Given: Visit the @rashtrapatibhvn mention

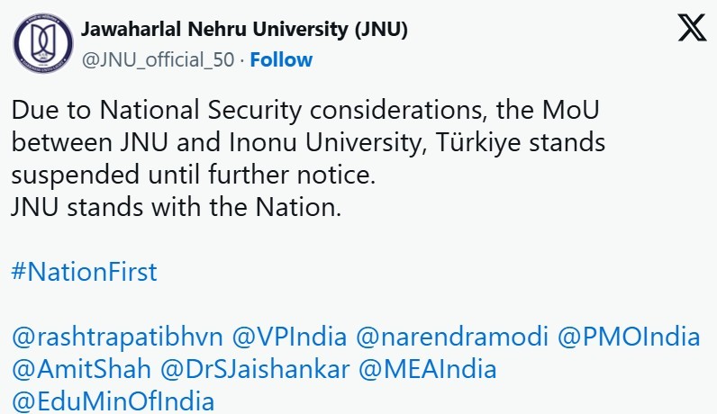Looking at the screenshot, I should (x=117, y=337).
